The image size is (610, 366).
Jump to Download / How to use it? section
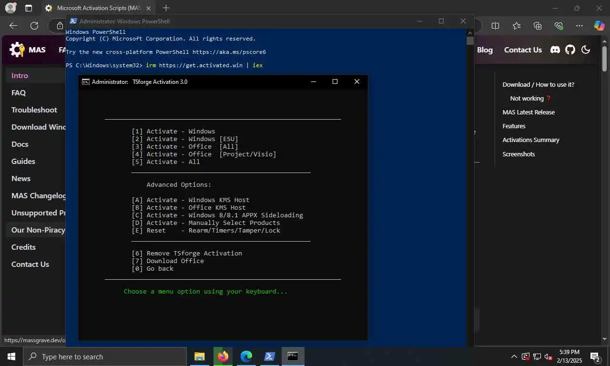pos(538,84)
